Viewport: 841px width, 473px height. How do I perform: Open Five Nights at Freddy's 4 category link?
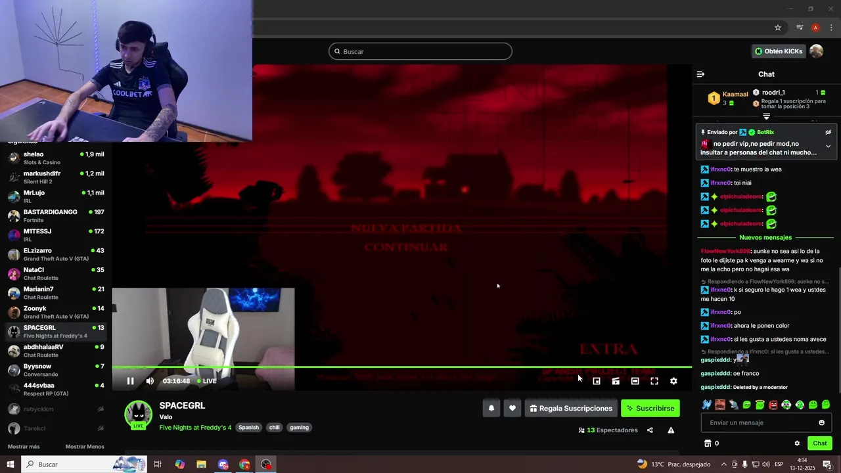coord(195,427)
